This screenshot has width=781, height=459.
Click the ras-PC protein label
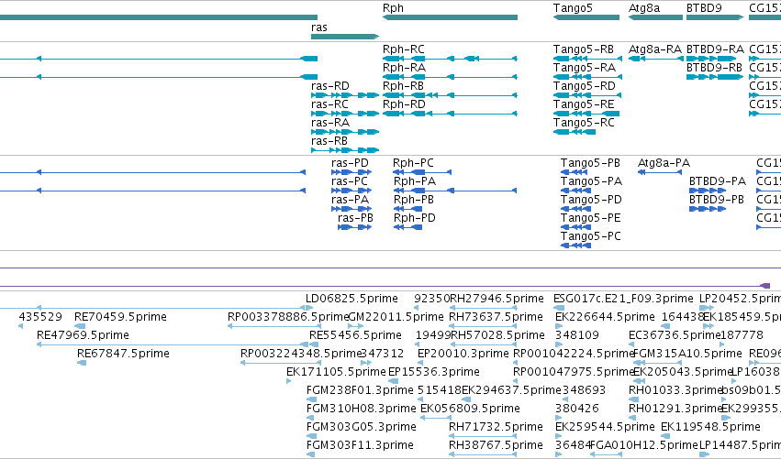pos(349,181)
